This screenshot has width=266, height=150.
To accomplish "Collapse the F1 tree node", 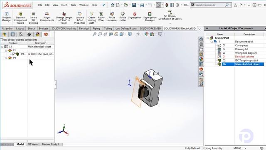I will coord(6,50).
